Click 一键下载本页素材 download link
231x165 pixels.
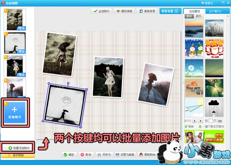point(211,126)
